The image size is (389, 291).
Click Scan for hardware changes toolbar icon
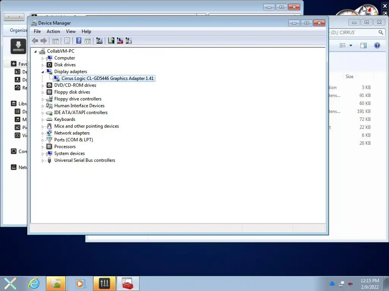coord(100,41)
